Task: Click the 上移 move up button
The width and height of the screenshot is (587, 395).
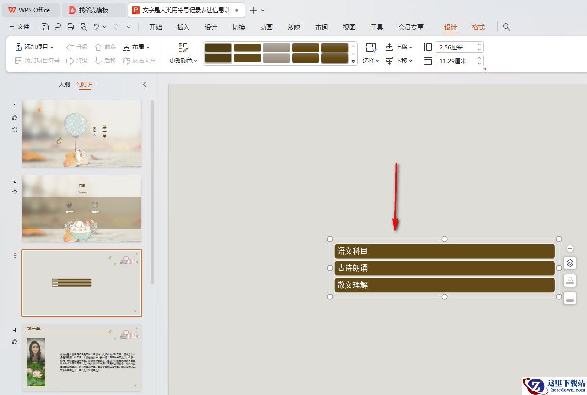Action: point(399,47)
